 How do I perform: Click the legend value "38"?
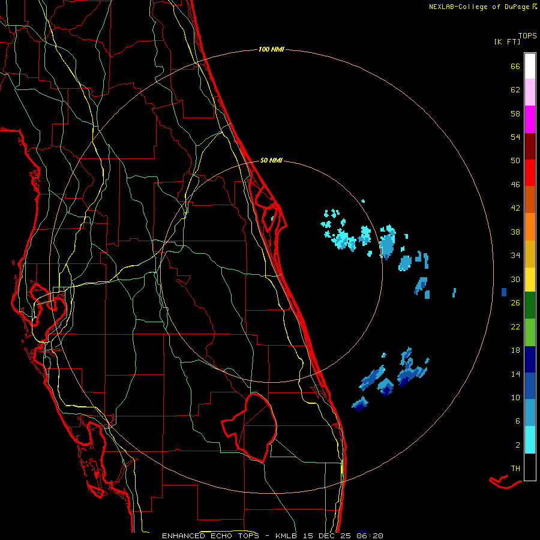(x=515, y=232)
